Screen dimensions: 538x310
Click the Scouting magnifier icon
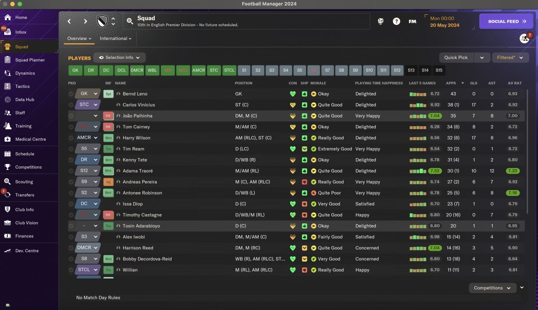tap(8, 182)
